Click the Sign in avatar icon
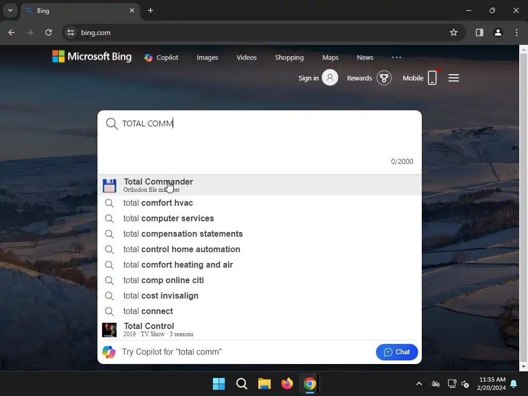 (330, 78)
